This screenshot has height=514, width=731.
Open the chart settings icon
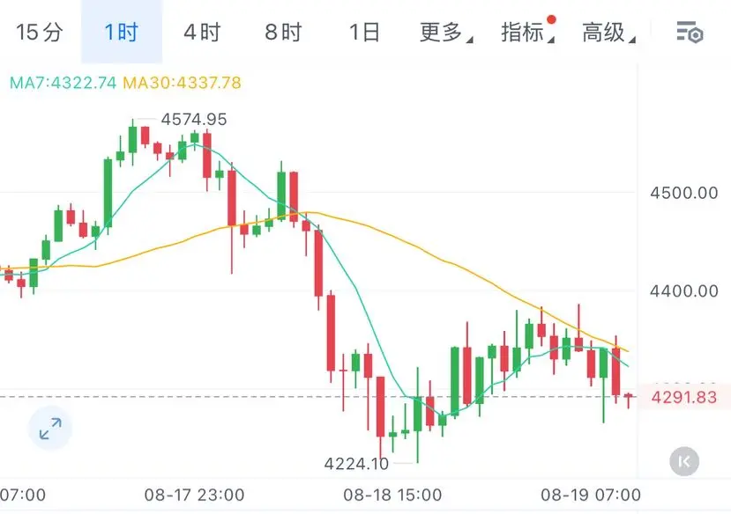pyautogui.click(x=690, y=33)
